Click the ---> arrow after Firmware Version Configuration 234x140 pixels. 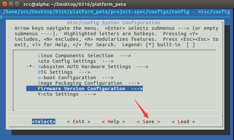click(x=137, y=89)
